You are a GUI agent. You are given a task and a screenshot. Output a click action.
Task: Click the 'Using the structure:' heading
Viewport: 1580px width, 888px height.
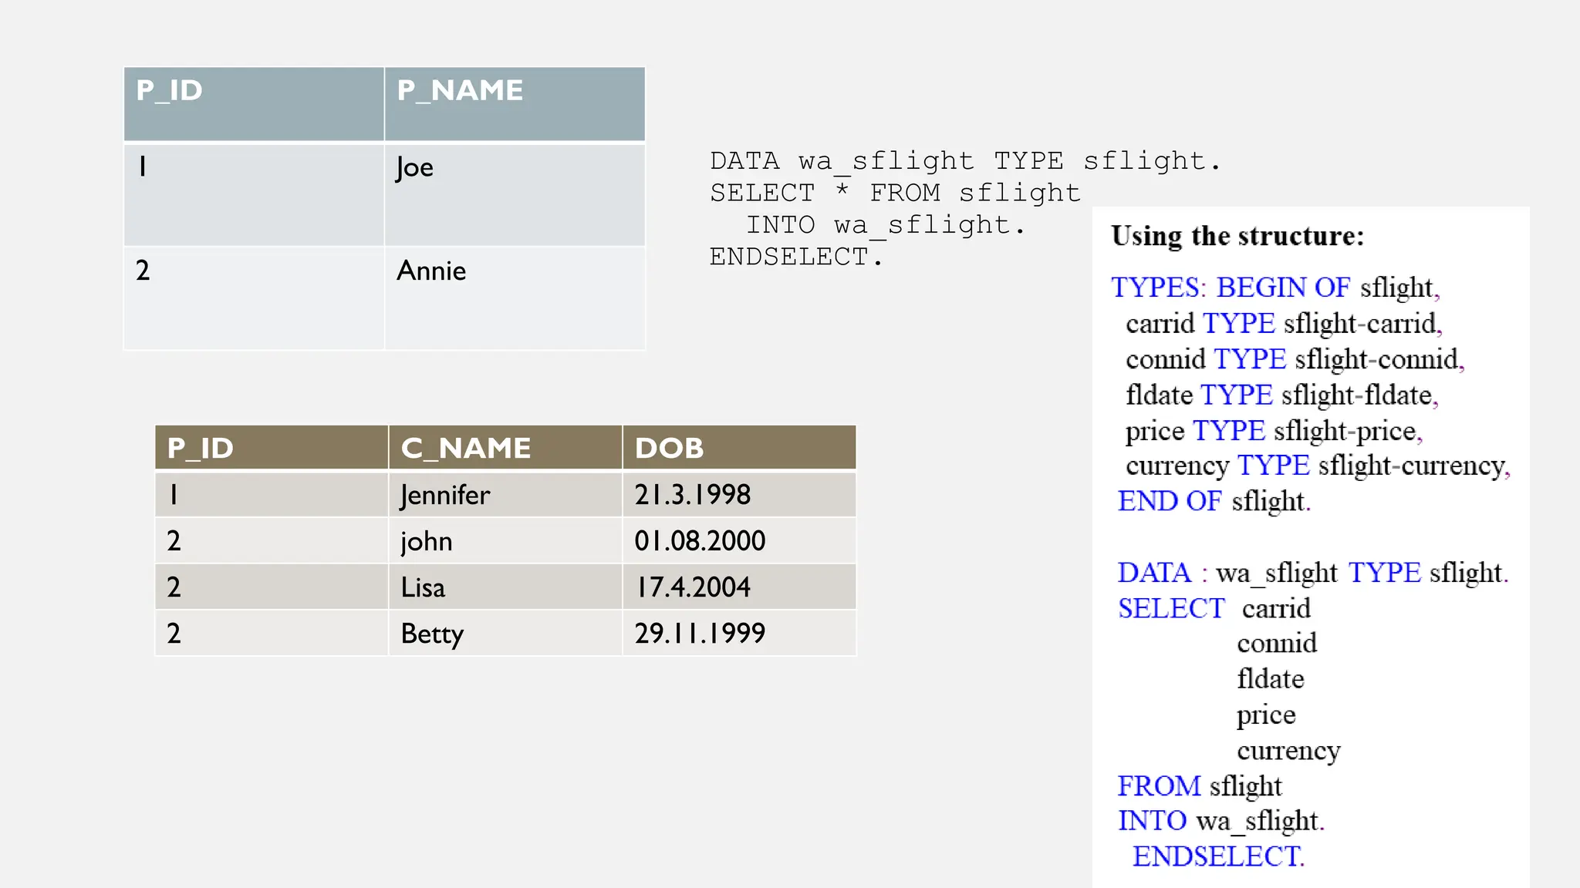(1237, 236)
